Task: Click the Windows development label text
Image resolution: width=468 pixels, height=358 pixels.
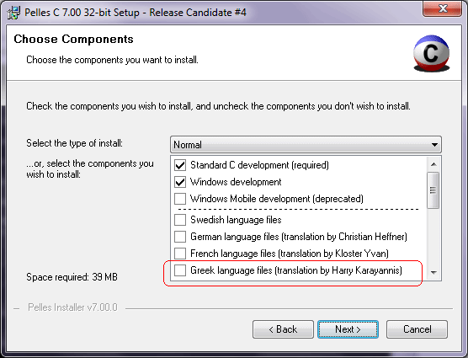Action: tap(236, 182)
